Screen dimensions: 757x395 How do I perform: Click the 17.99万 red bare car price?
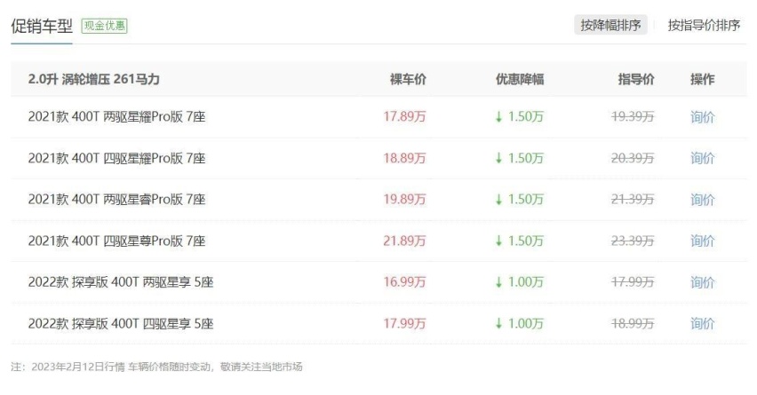coord(404,323)
